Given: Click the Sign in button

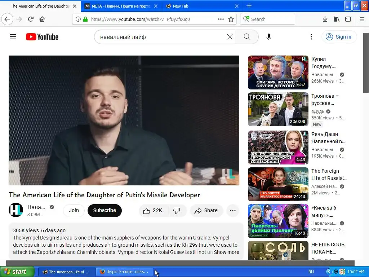Looking at the screenshot, I should pyautogui.click(x=339, y=37).
